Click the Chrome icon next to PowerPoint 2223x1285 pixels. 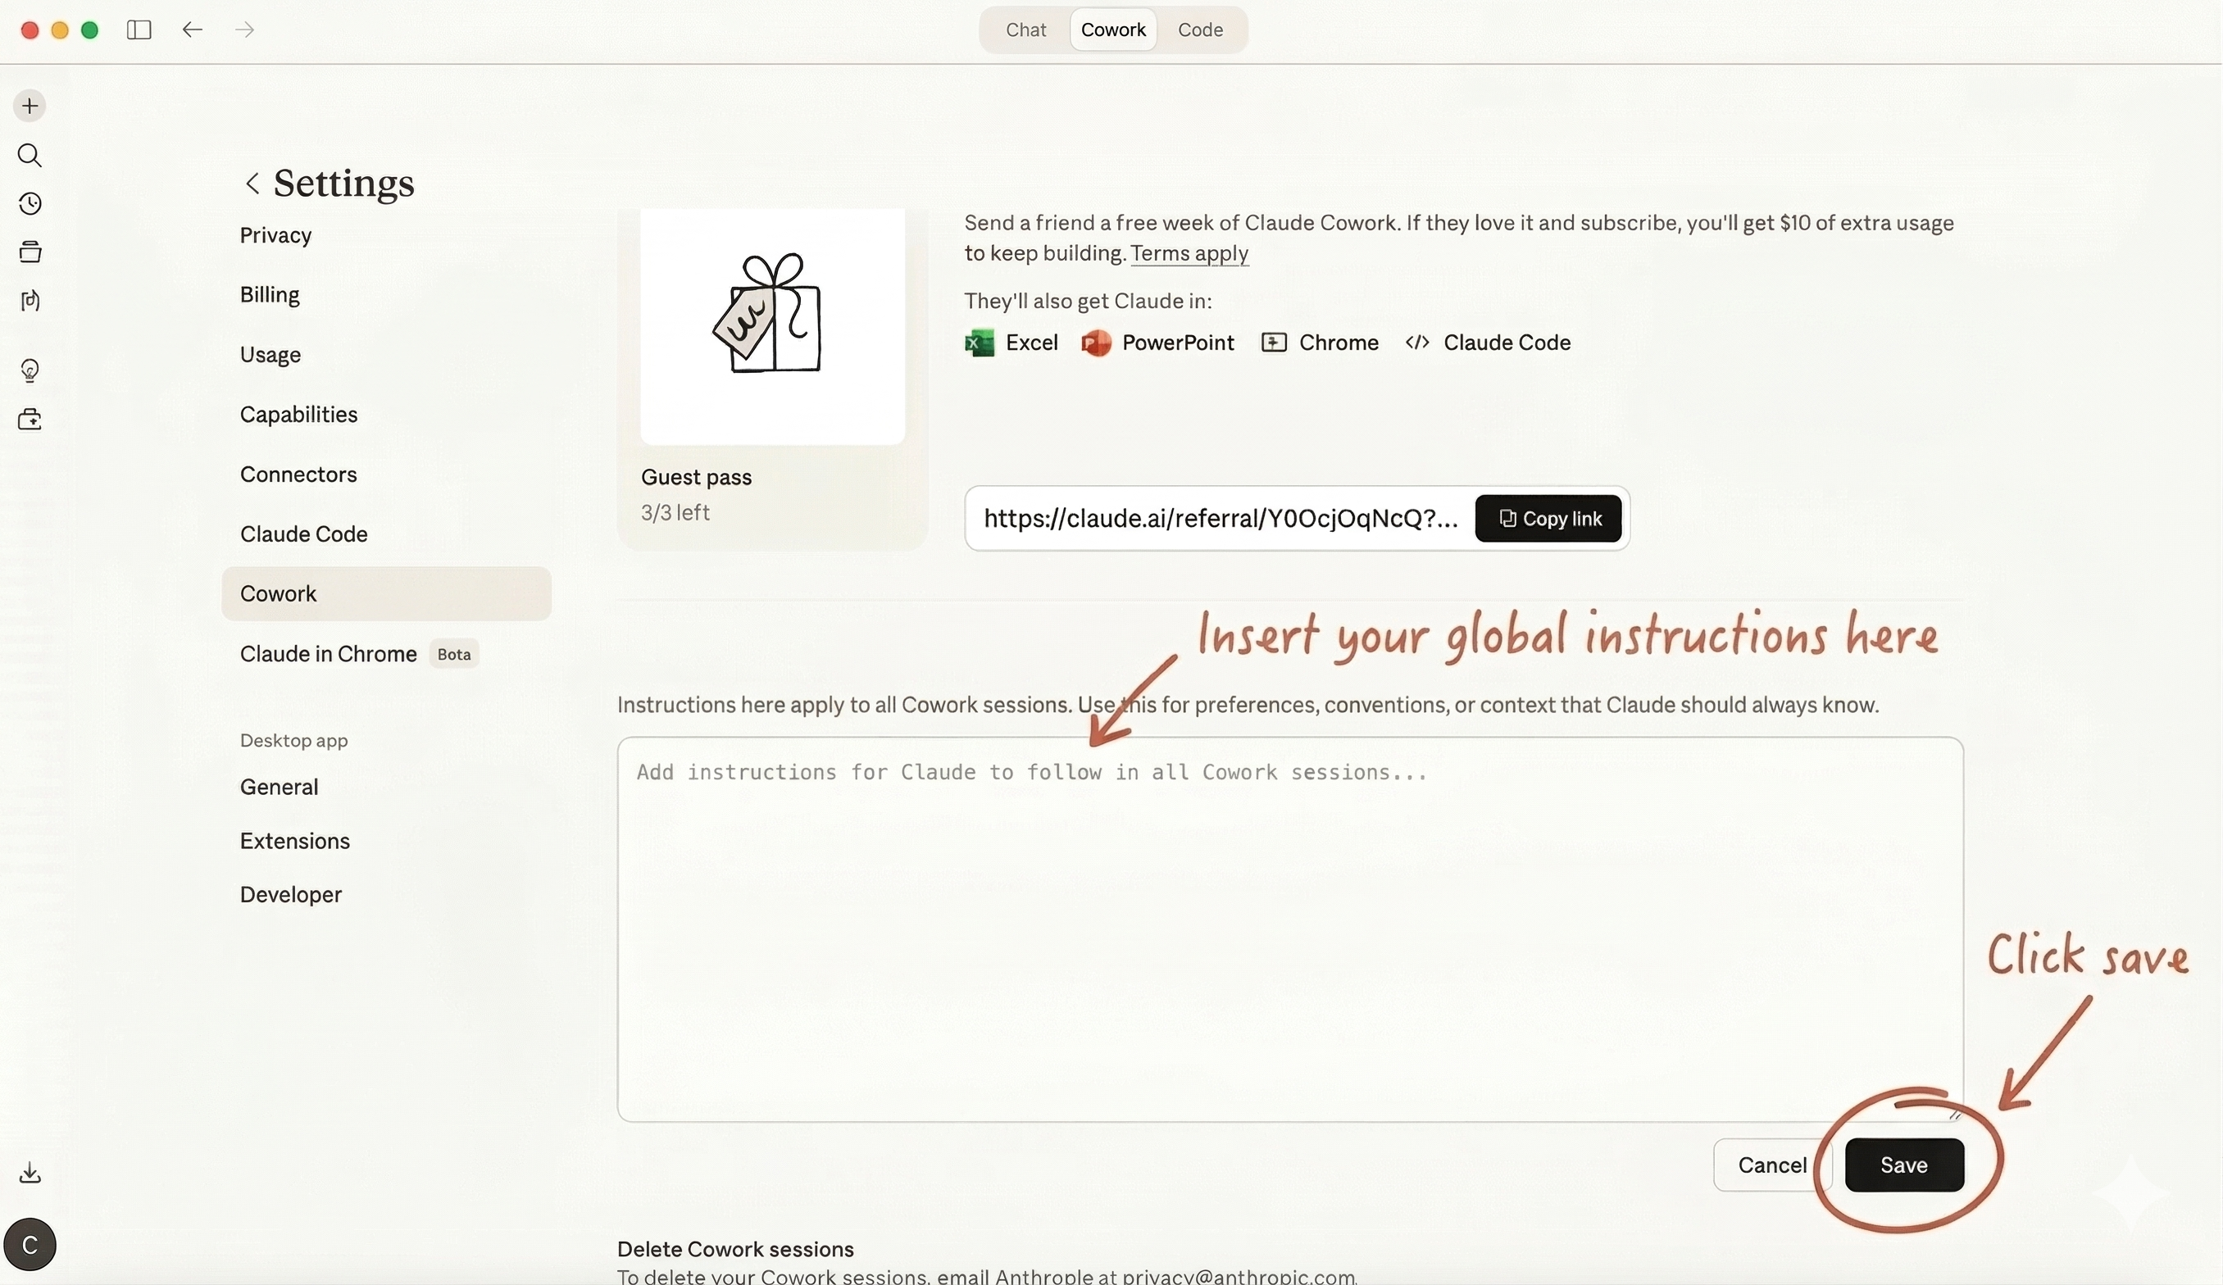(x=1274, y=343)
